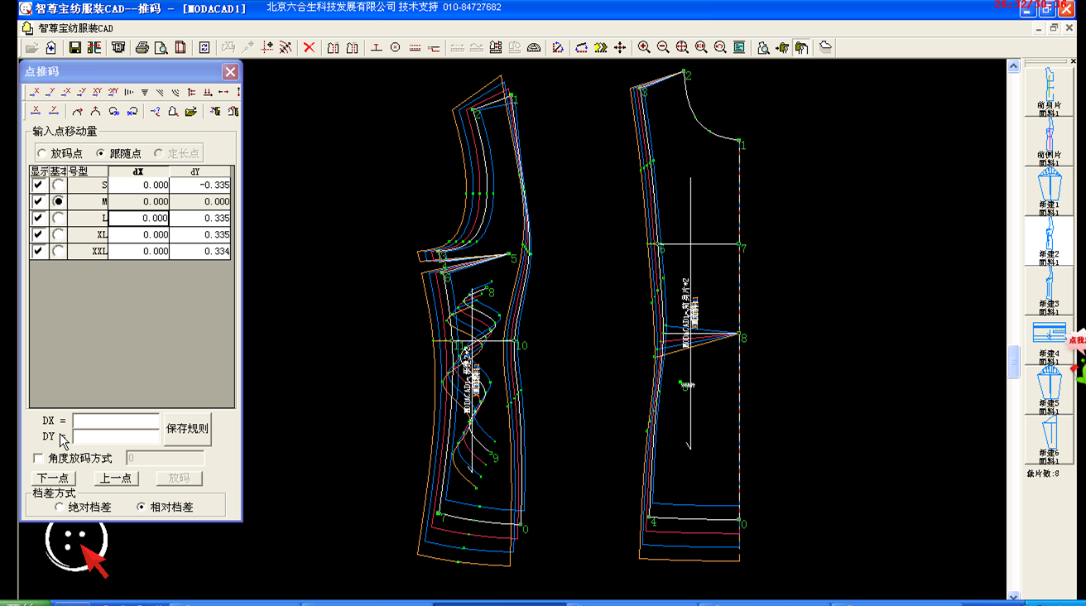Click the circled-dot point tool icon
Image resolution: width=1086 pixels, height=606 pixels.
coord(396,48)
